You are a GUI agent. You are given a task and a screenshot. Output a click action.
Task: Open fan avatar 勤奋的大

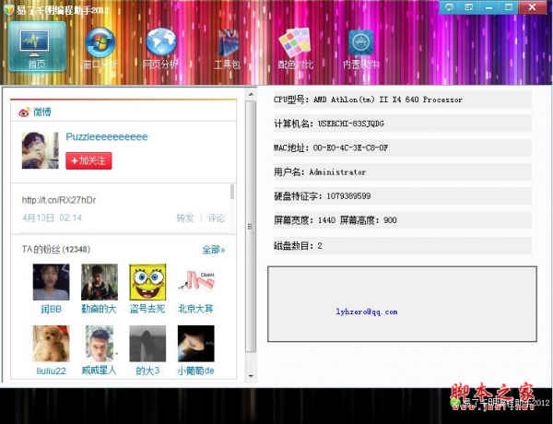pyautogui.click(x=100, y=282)
